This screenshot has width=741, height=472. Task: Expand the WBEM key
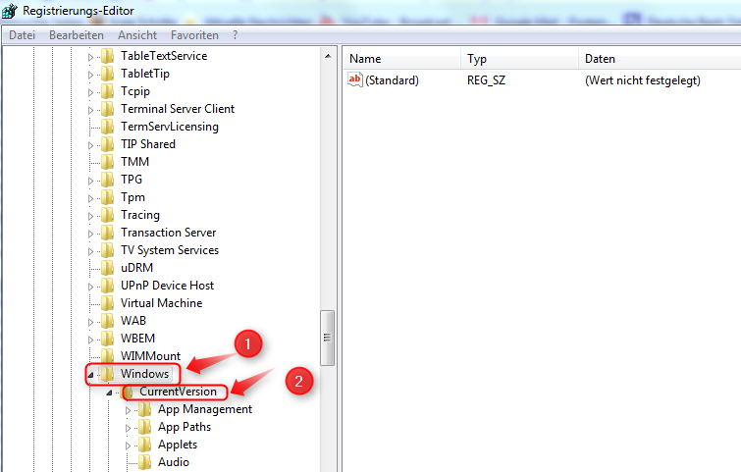tap(90, 340)
